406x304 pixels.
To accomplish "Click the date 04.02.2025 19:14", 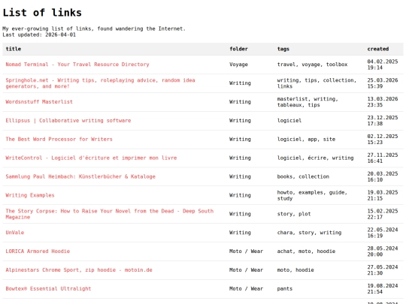I will click(x=383, y=65).
